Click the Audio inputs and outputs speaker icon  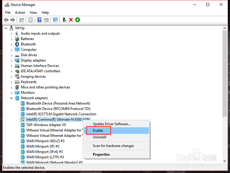pos(17,33)
